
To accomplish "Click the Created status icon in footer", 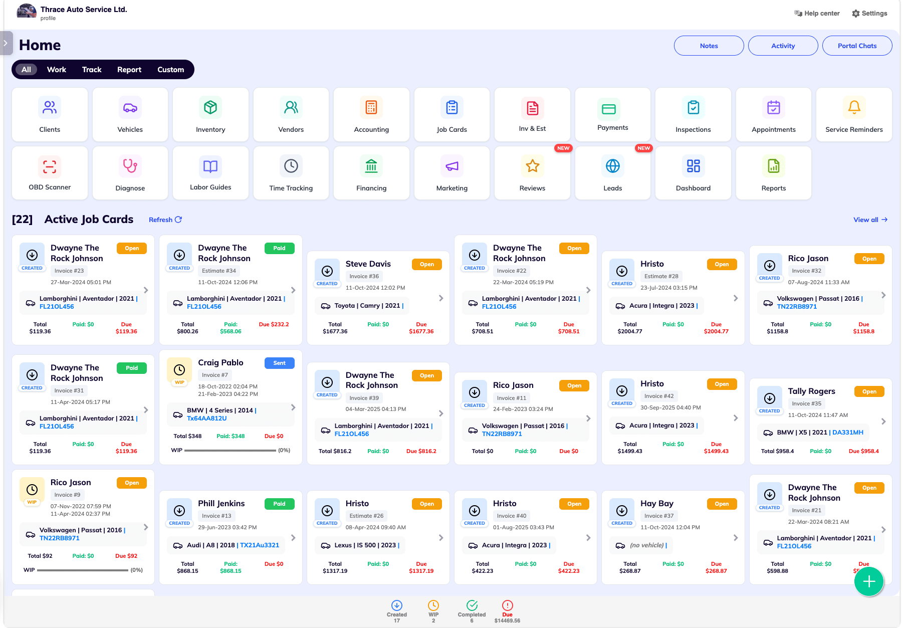I will coord(396,605).
